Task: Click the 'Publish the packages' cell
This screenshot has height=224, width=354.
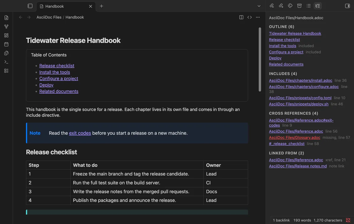Action: [x=137, y=200]
